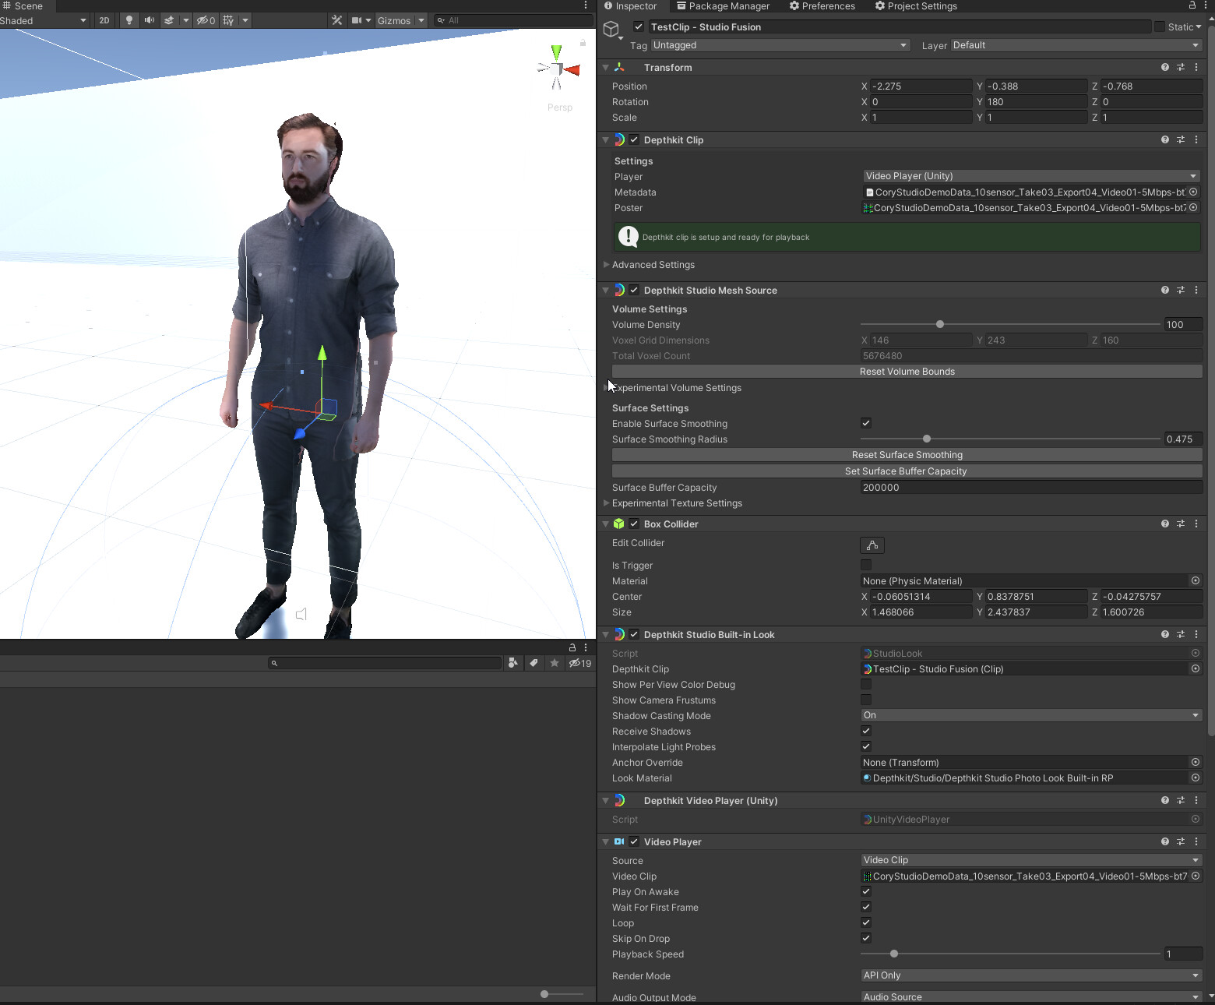1215x1005 pixels.
Task: Open Depthkit Clip more options menu
Action: click(x=1196, y=140)
